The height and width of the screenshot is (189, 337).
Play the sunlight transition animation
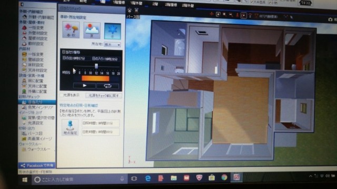coord(84,86)
